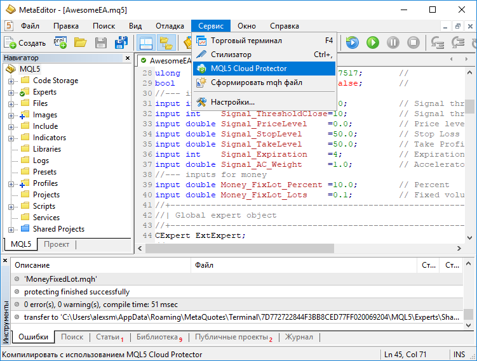This screenshot has width=477, height=361.
Task: Switch to the Журнал tab
Action: tap(298, 337)
